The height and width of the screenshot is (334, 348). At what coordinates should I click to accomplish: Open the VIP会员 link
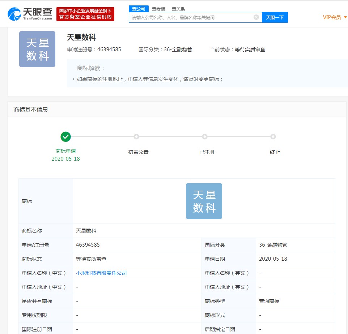332,17
